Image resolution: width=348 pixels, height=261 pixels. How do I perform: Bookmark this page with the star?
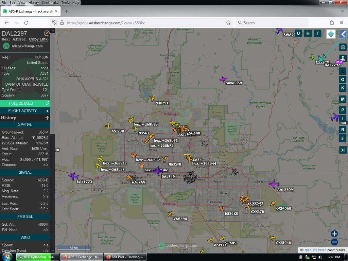[228, 23]
